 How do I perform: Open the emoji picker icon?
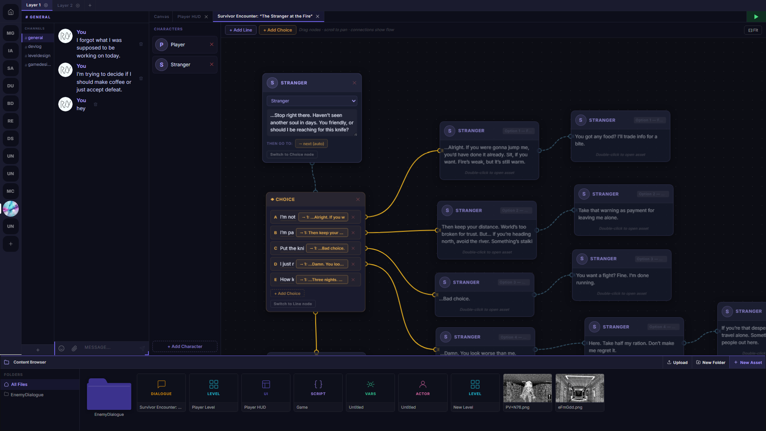tap(61, 348)
